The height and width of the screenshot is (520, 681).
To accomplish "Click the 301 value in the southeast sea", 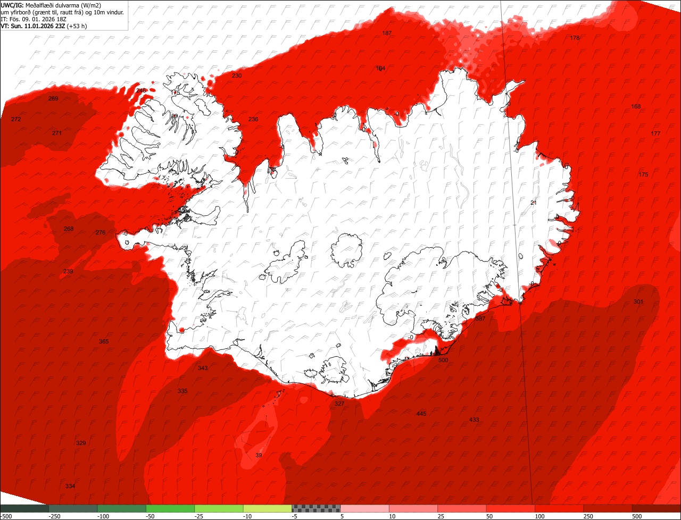I will [x=638, y=301].
